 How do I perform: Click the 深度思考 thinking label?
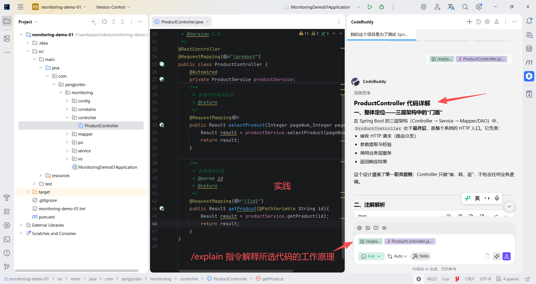(362, 93)
